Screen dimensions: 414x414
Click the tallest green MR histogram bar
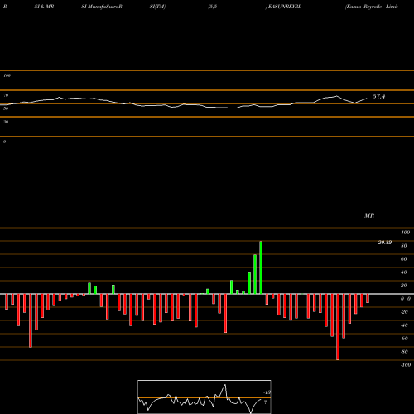pyautogui.click(x=261, y=267)
